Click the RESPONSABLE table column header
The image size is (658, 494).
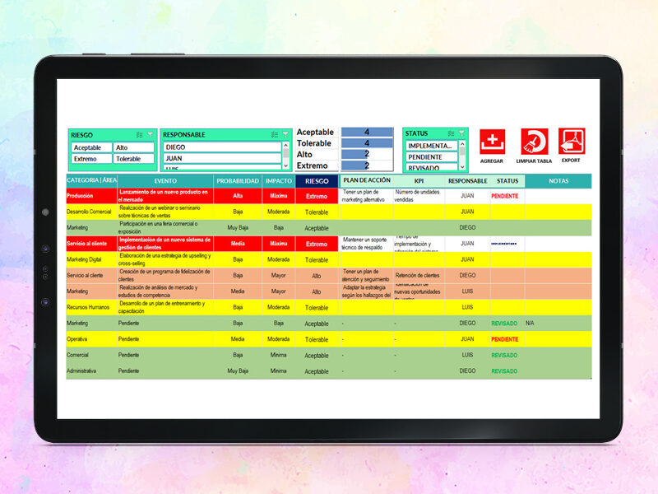pos(467,180)
